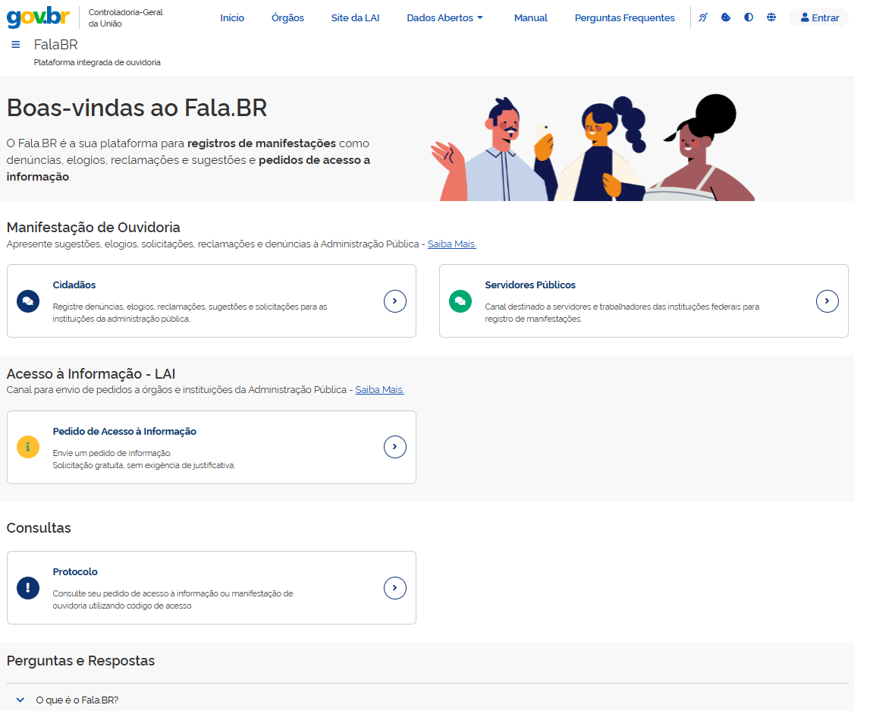Click Saiba Mais link under Manifestação de Ouvidoria

[451, 244]
